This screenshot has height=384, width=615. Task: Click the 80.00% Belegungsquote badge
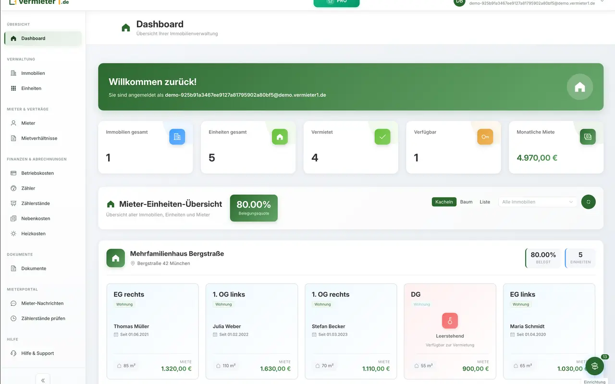tap(253, 208)
